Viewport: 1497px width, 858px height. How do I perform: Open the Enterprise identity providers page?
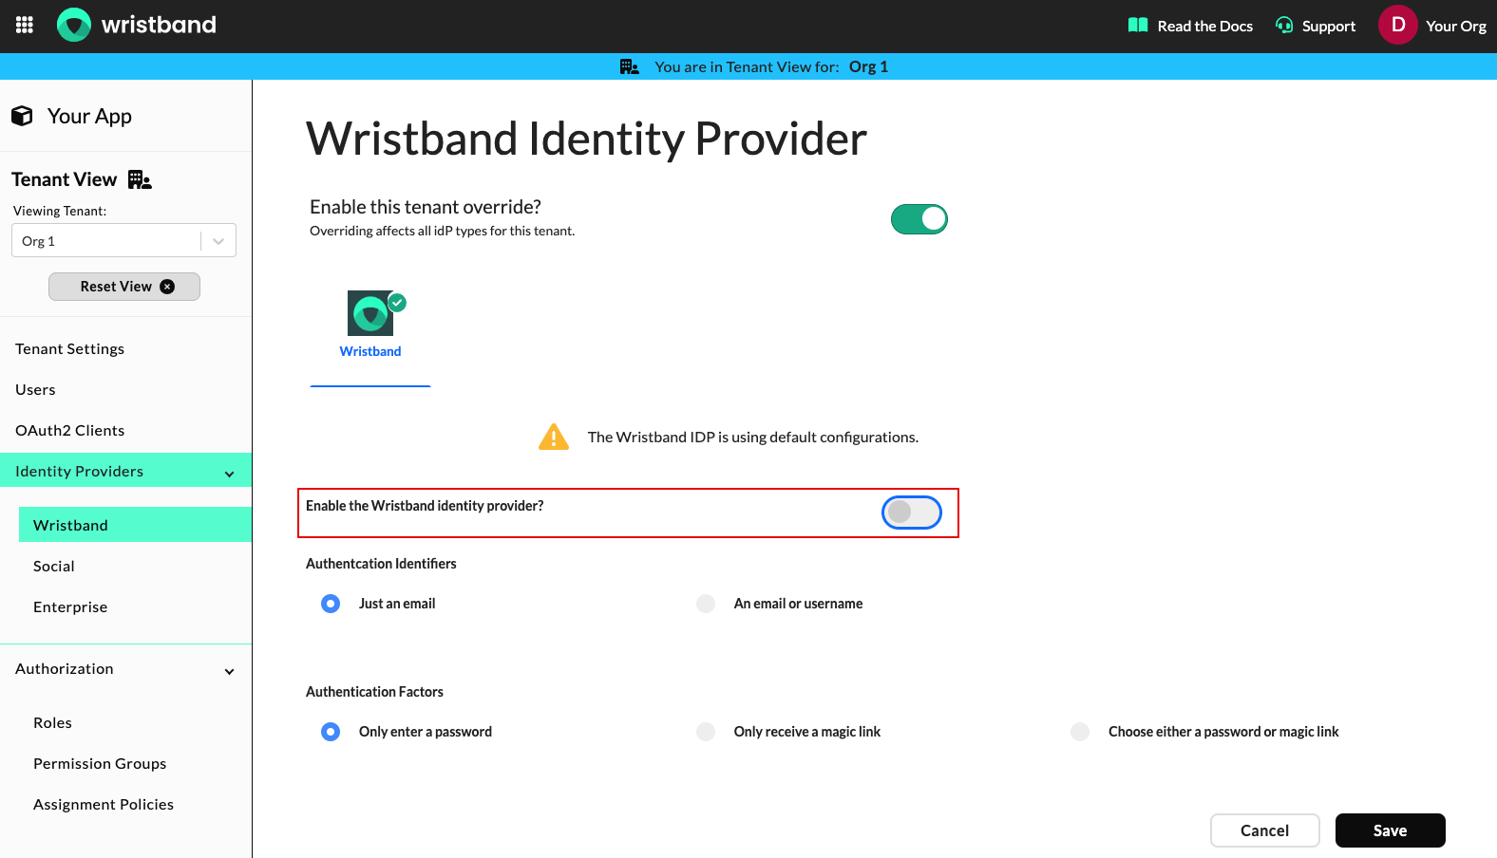[70, 607]
